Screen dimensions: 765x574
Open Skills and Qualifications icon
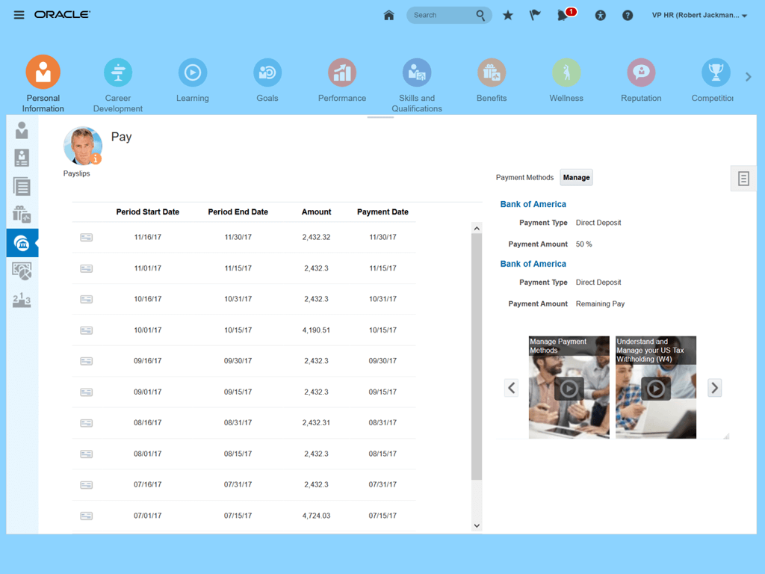(x=417, y=72)
